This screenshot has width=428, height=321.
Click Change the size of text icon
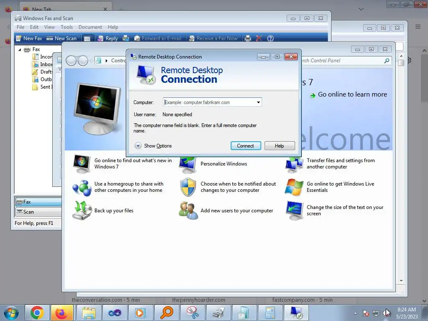pyautogui.click(x=294, y=211)
